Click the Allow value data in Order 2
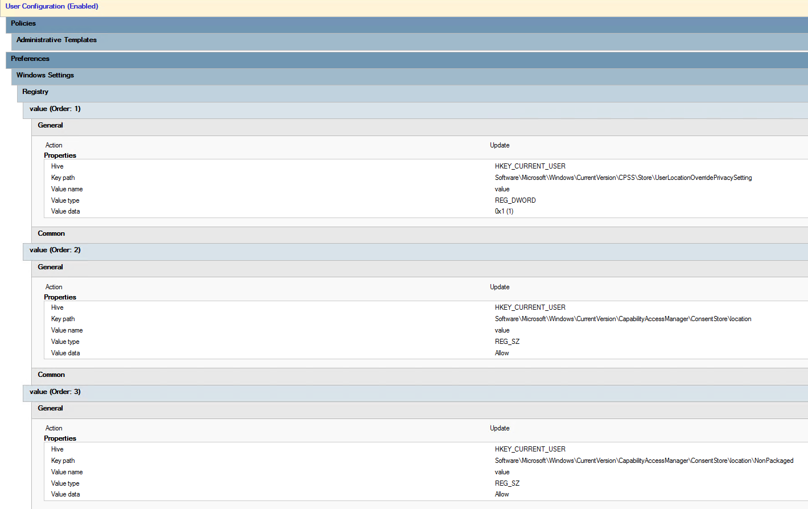 point(502,353)
